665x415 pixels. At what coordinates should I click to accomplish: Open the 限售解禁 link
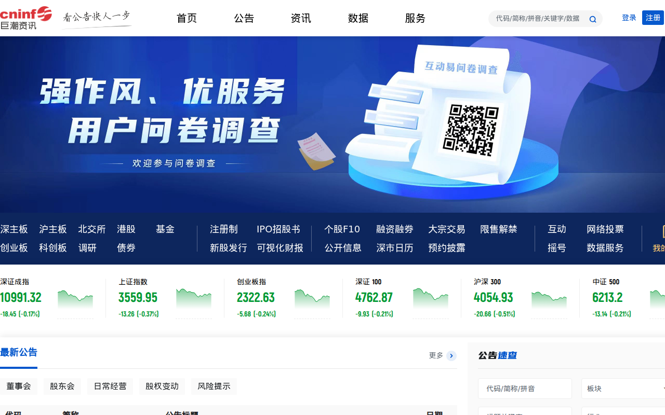(499, 229)
